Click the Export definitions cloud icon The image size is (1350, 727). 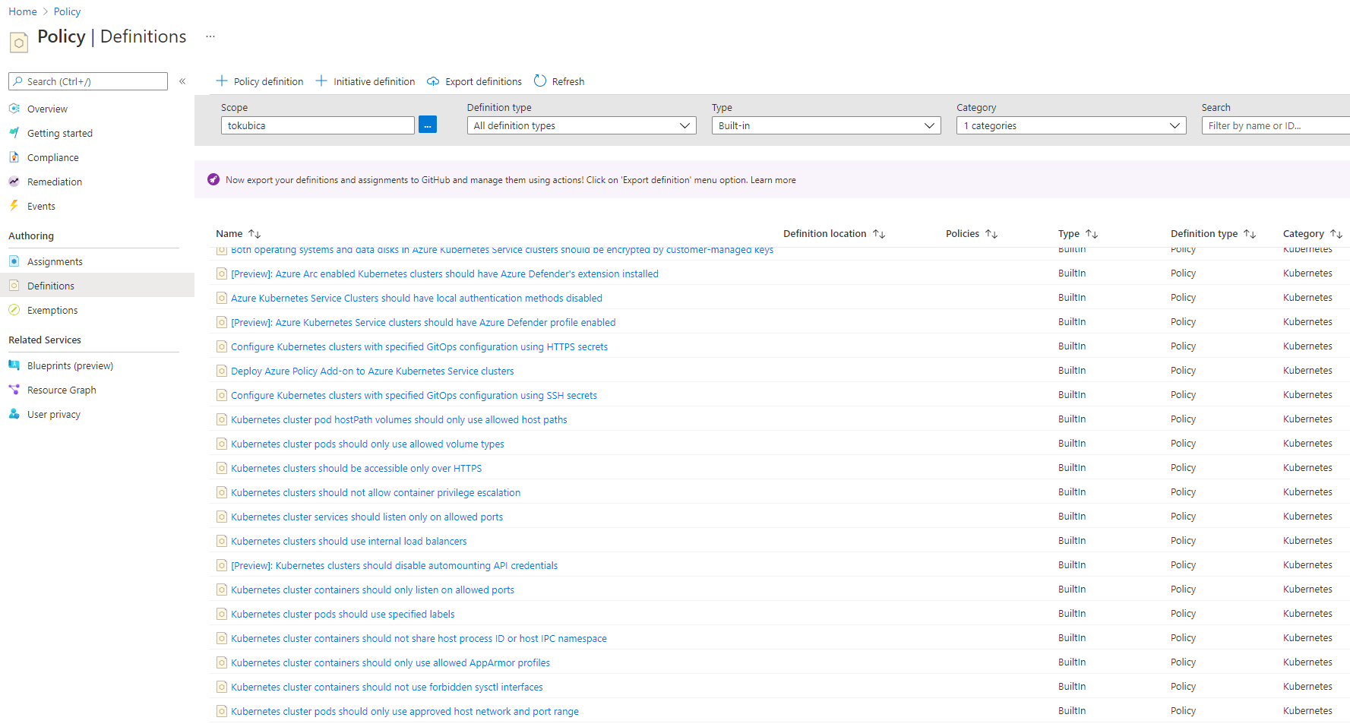pyautogui.click(x=433, y=81)
